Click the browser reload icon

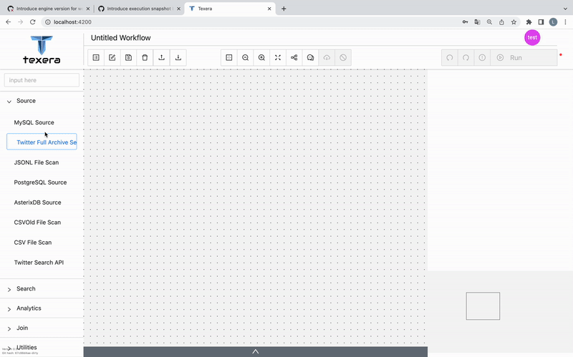pos(32,22)
